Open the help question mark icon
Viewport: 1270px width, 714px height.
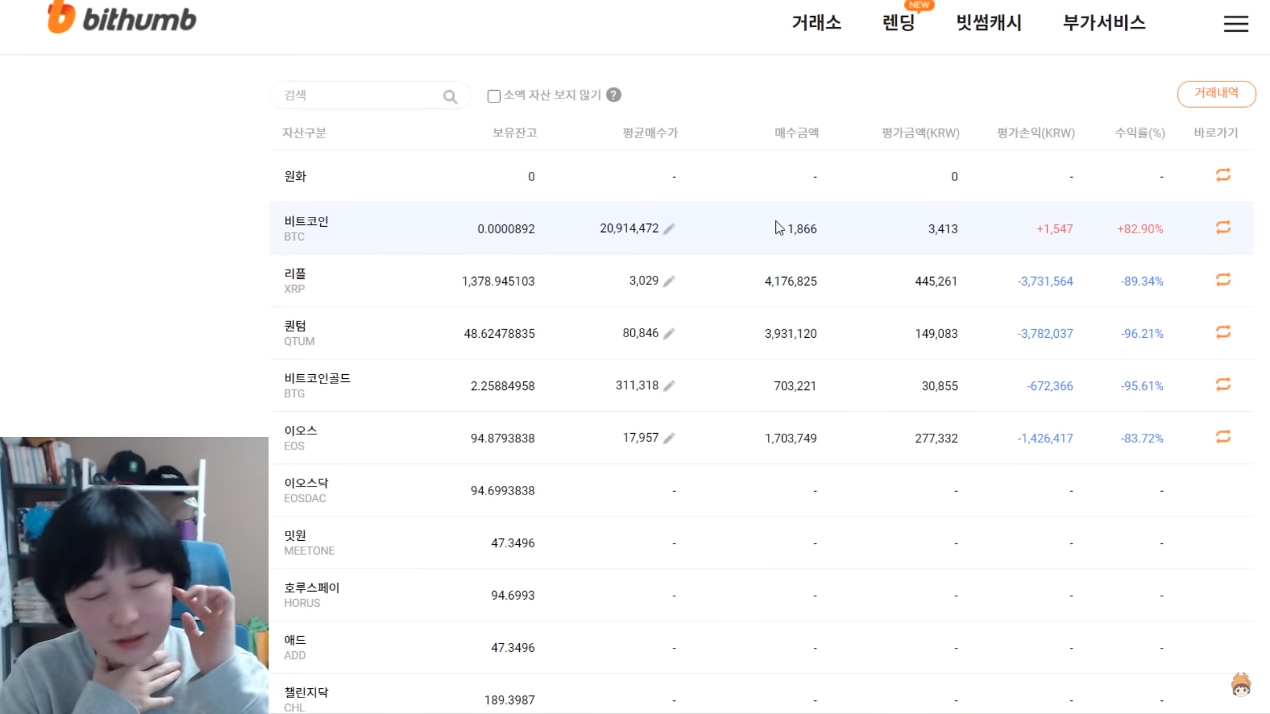click(614, 95)
